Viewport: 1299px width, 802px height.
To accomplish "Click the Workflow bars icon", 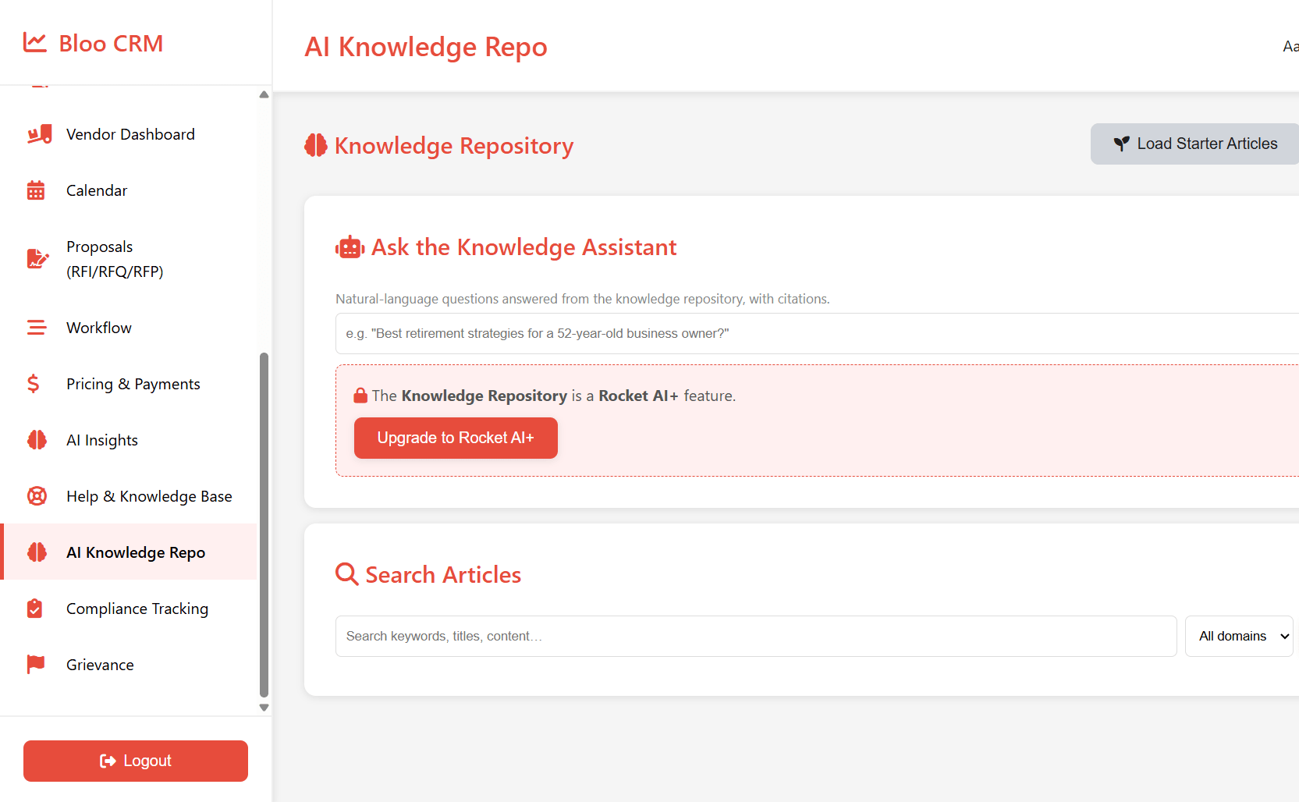I will point(37,328).
